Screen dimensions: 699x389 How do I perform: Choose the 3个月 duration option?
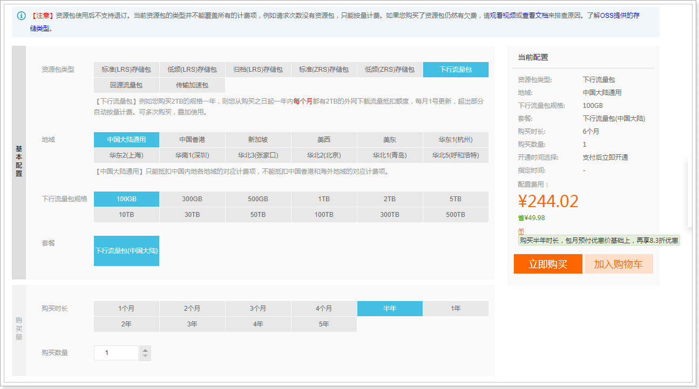coord(258,309)
